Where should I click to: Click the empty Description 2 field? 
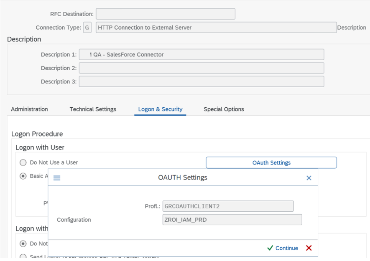[x=201, y=68]
